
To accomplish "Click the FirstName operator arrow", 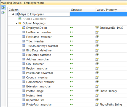I will [x=71, y=37].
